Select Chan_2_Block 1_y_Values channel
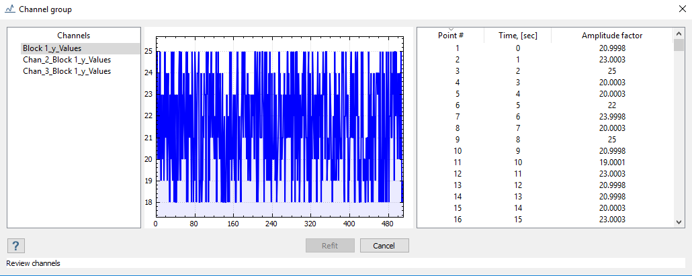This screenshot has width=692, height=276. (x=67, y=60)
